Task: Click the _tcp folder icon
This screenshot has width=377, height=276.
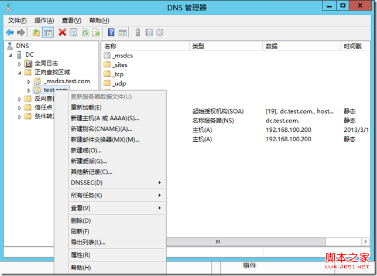Action: [107, 74]
